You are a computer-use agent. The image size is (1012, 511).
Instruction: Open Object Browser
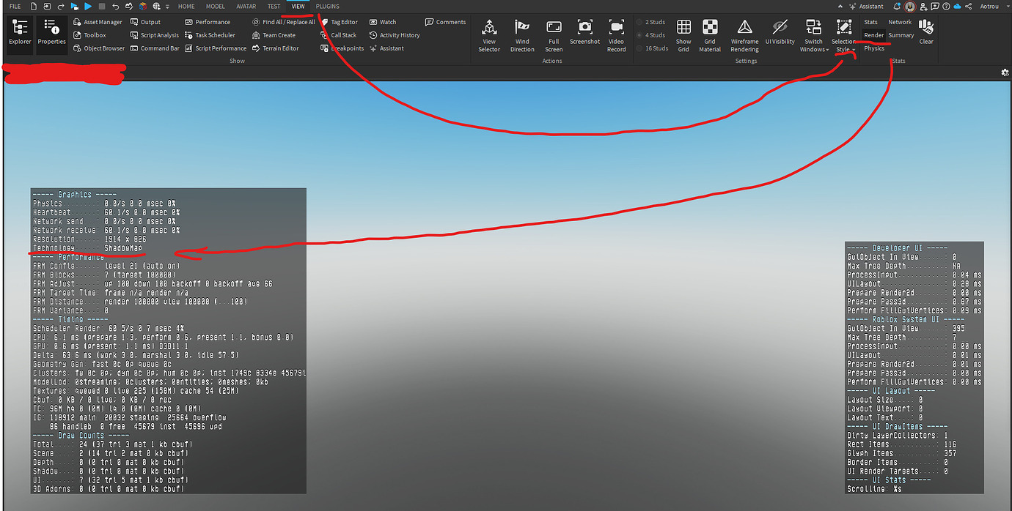click(x=99, y=48)
